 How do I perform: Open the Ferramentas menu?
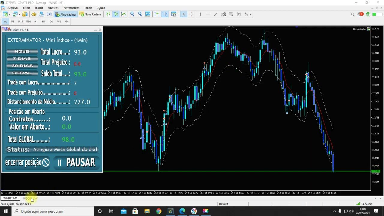tap(71, 8)
